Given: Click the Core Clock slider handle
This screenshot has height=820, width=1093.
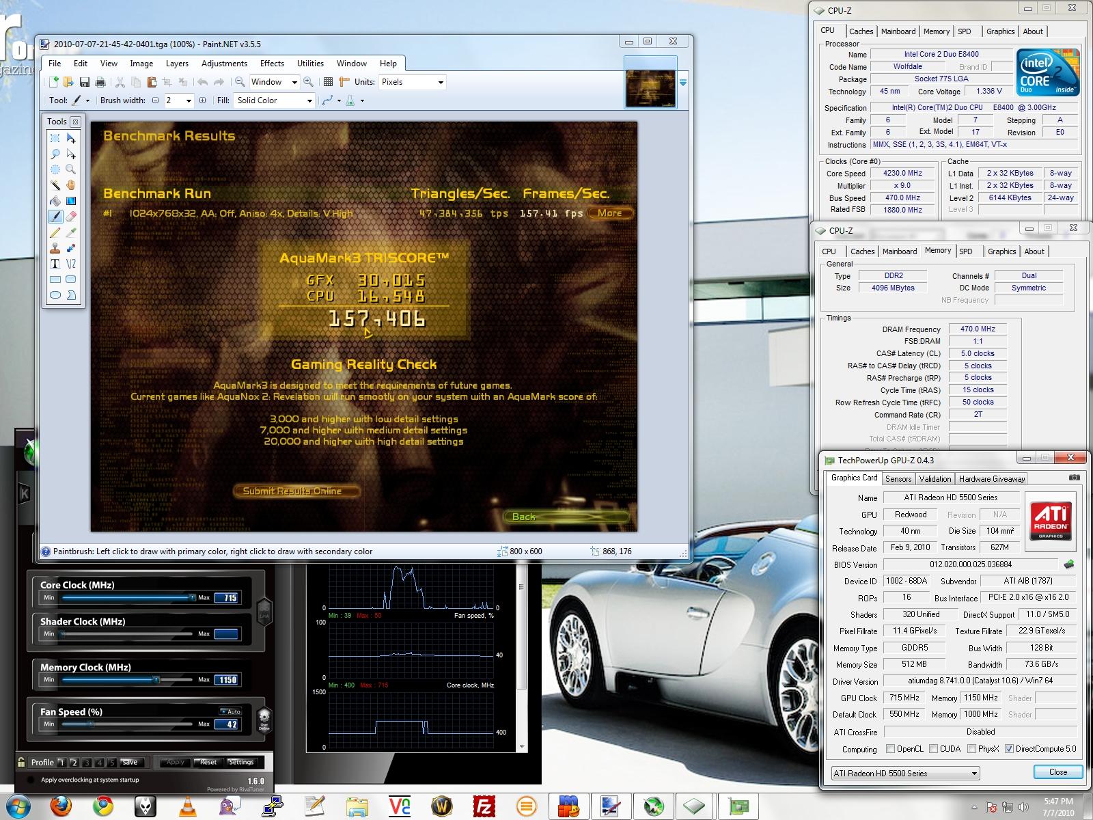Looking at the screenshot, I should click(x=192, y=597).
